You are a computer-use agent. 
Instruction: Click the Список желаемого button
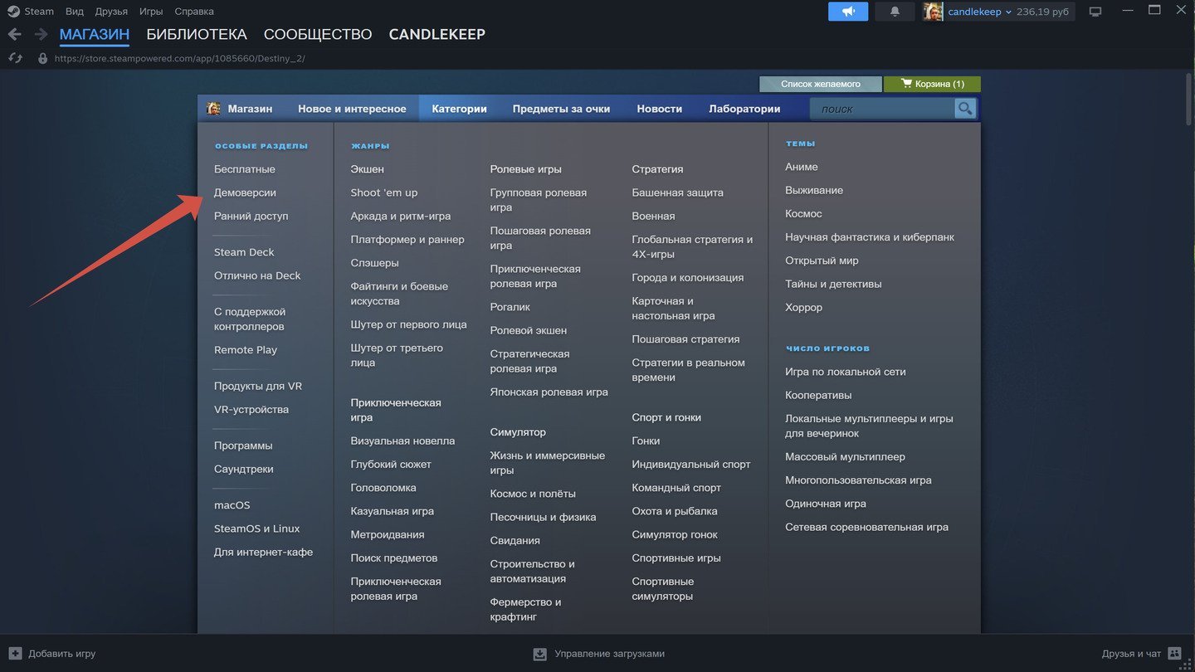point(821,84)
